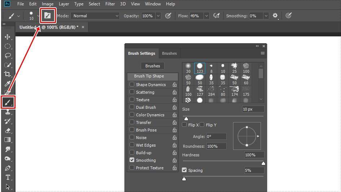
Task: Select the 123 brush tip thumbnail
Action: click(x=200, y=68)
